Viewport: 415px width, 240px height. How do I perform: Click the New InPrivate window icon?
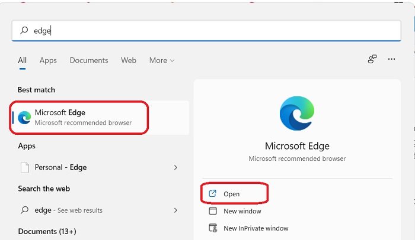coord(213,228)
